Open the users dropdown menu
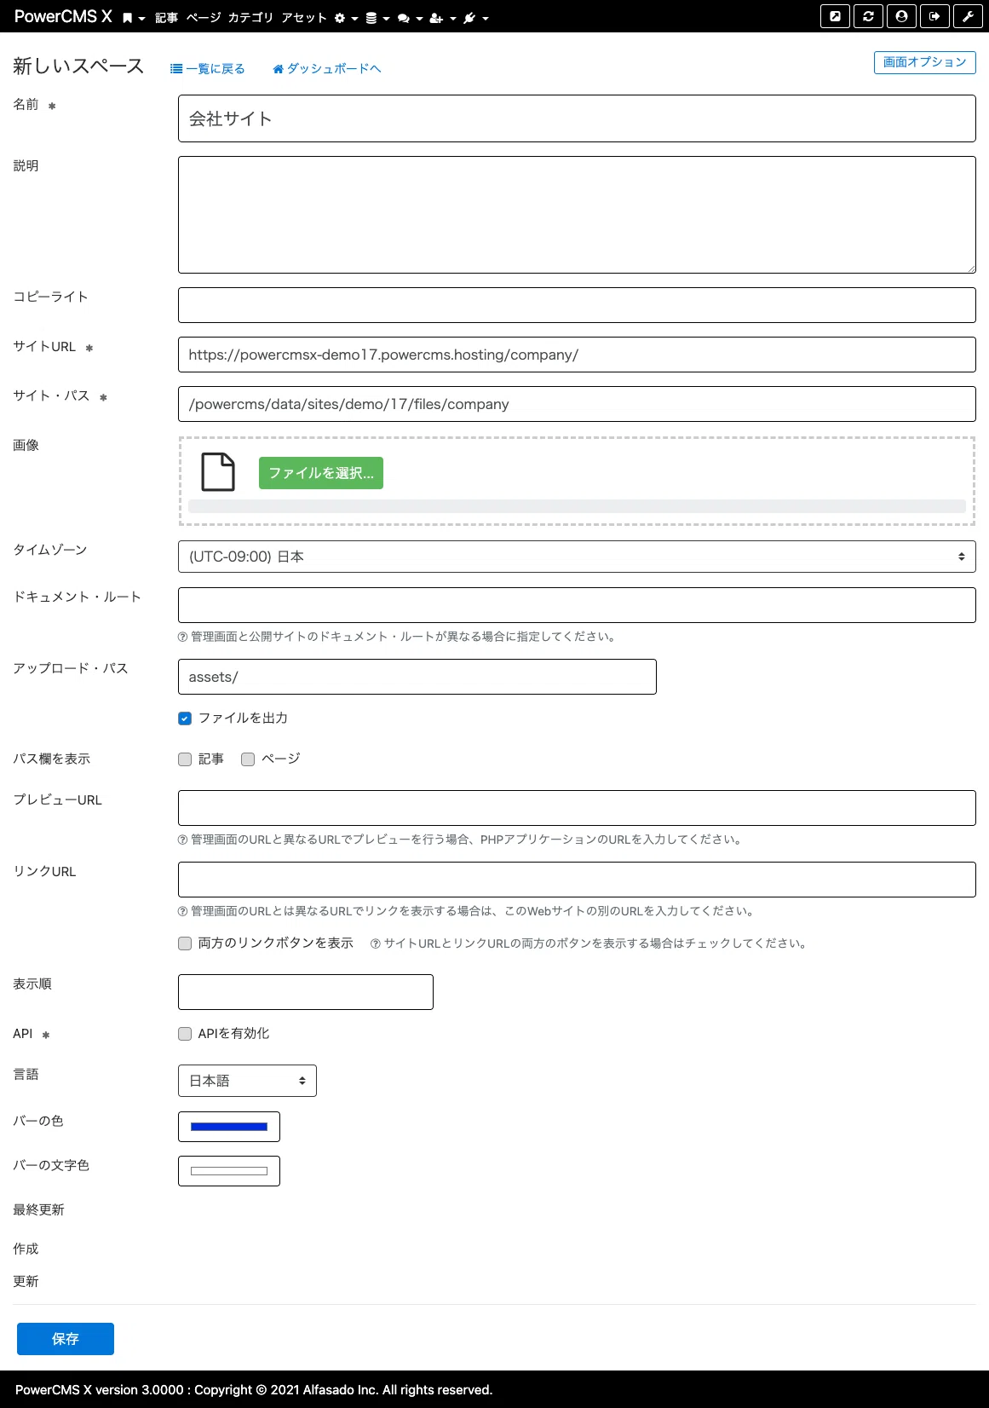 click(x=443, y=18)
